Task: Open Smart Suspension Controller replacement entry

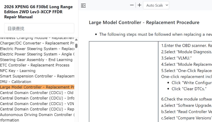Action: tap(37, 76)
